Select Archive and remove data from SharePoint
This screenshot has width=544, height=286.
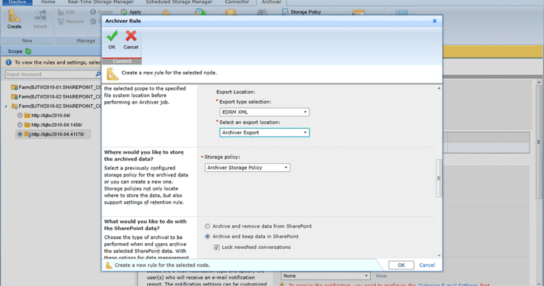(x=207, y=226)
